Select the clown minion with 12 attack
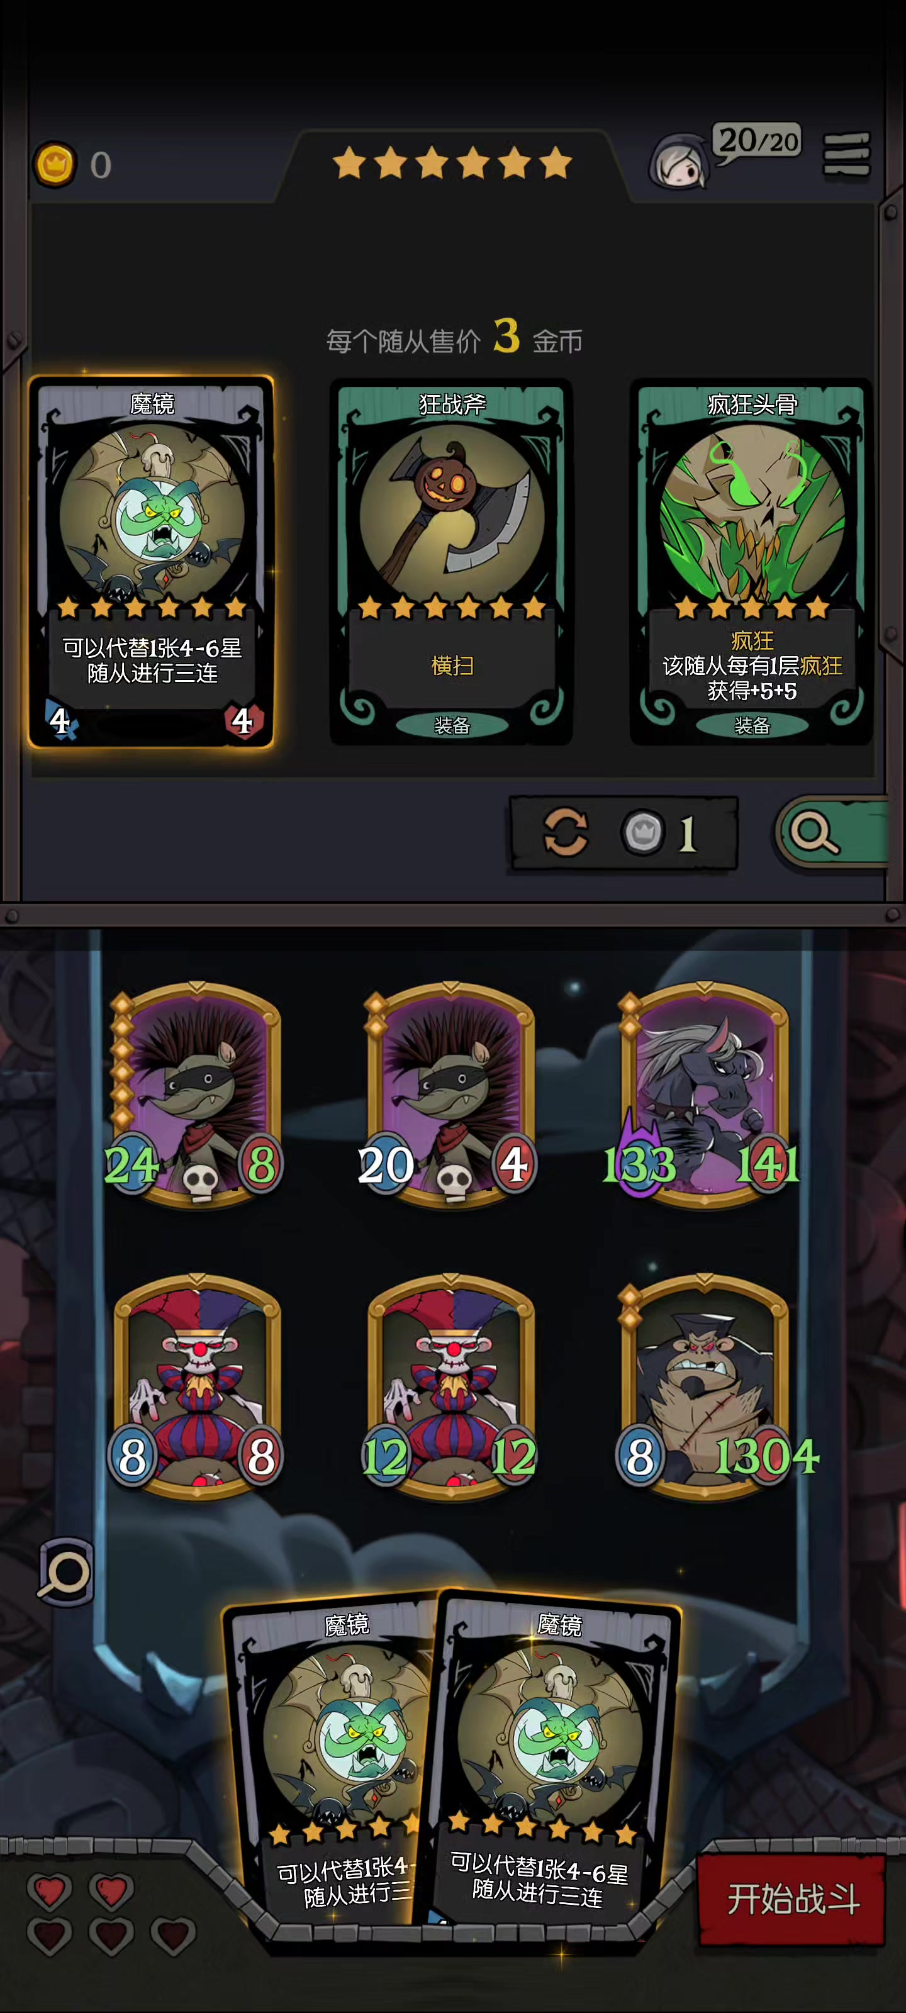The image size is (906, 2013). pyautogui.click(x=451, y=1386)
